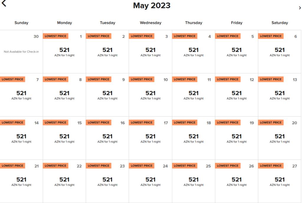Select May 2 under Tuesday

tap(107, 50)
